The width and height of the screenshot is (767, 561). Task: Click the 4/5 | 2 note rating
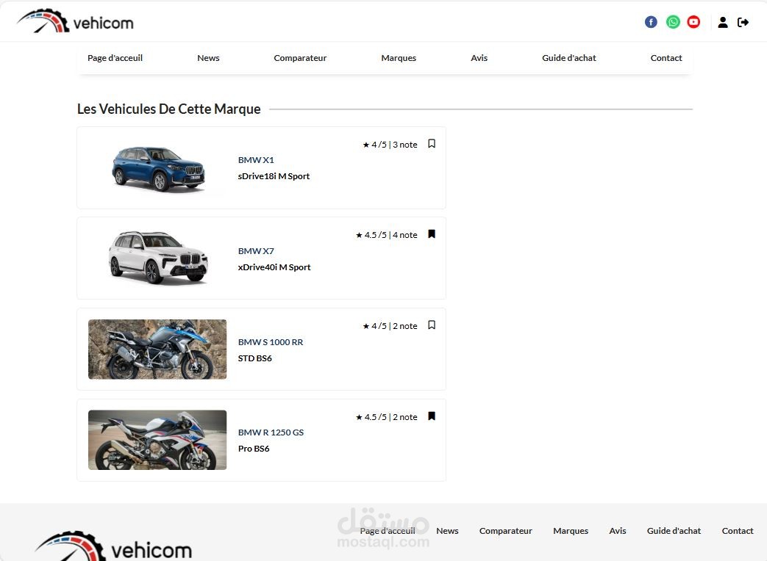(390, 326)
